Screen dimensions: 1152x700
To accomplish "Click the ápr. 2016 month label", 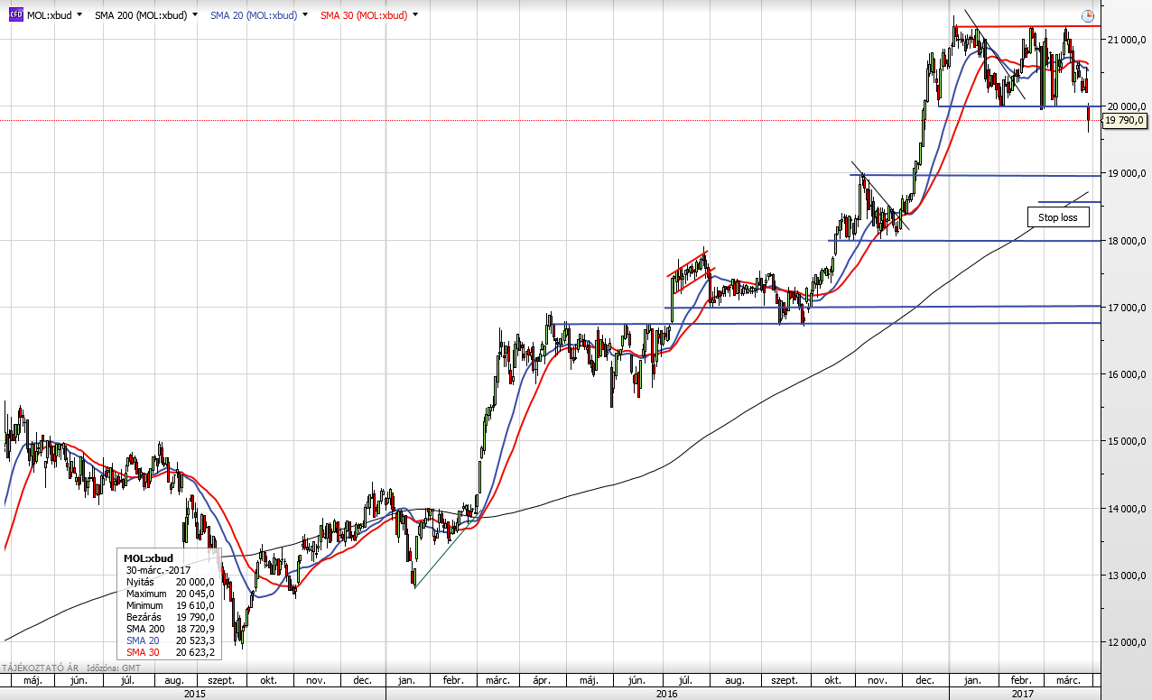I will [x=542, y=680].
